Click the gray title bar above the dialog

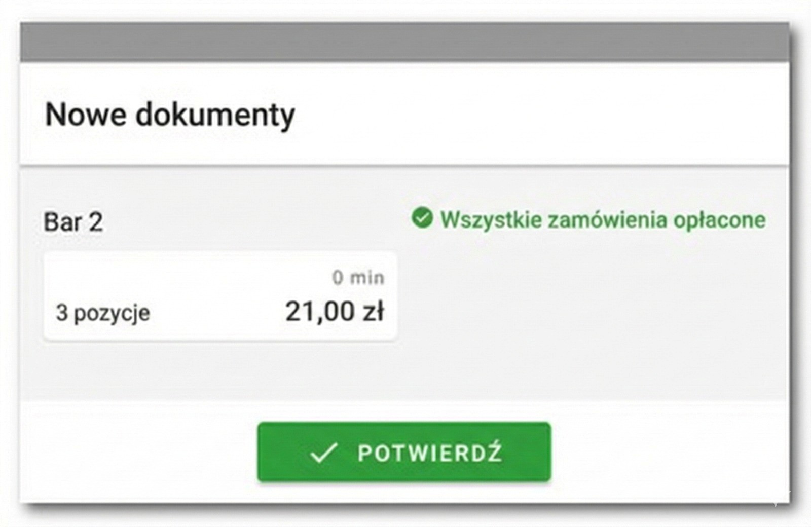pos(404,43)
